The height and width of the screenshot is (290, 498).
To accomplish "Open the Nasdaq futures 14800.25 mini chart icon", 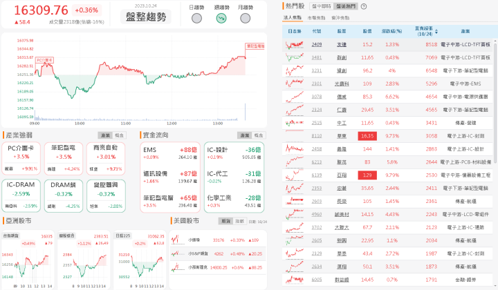I will [178, 267].
